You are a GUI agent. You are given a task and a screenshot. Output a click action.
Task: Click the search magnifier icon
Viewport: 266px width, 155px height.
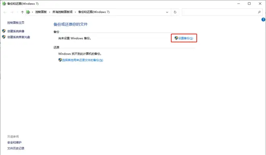tap(259, 12)
